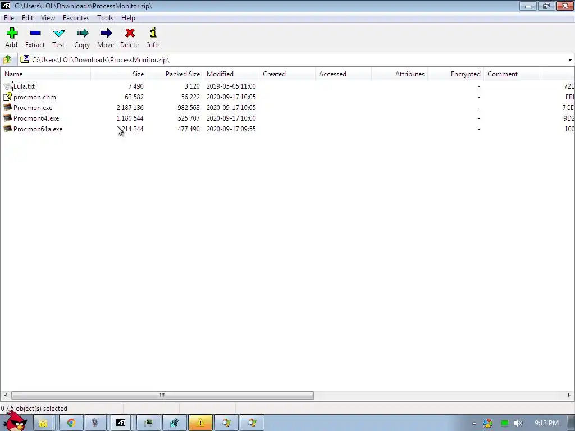
Task: Sort by Comment column header
Action: pyautogui.click(x=512, y=74)
